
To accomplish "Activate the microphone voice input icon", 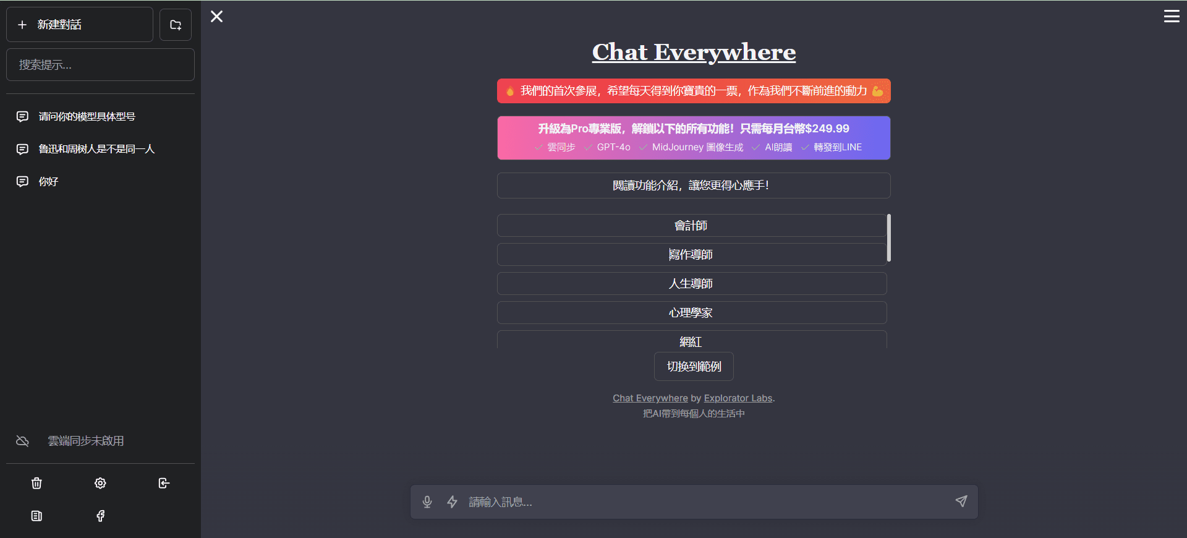I will coord(427,502).
